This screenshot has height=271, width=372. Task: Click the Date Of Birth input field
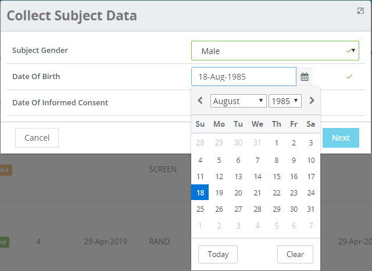tap(244, 77)
